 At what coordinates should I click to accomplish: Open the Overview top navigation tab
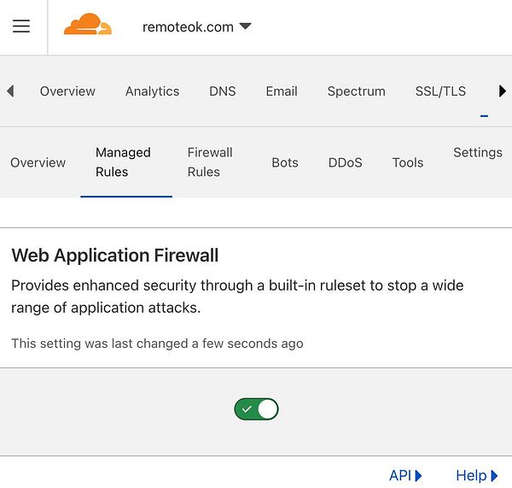point(67,91)
